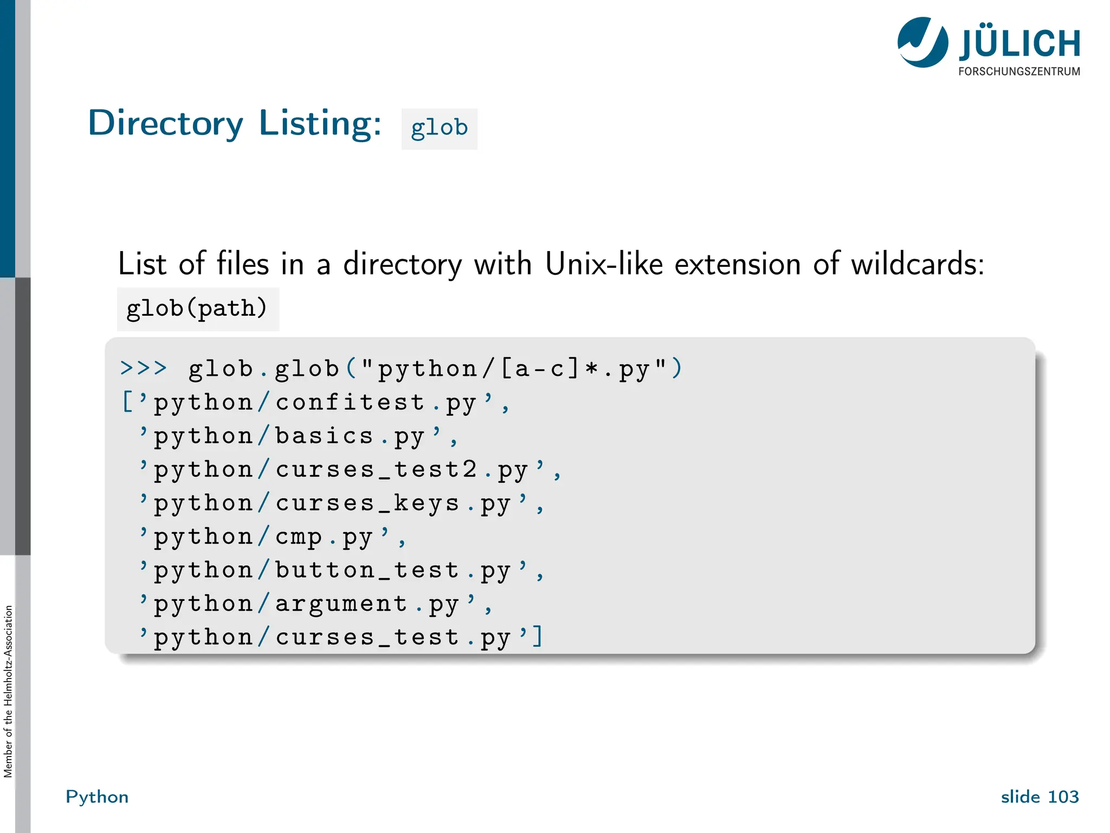Select 'python/confitest.py' entry

[x=315, y=403]
